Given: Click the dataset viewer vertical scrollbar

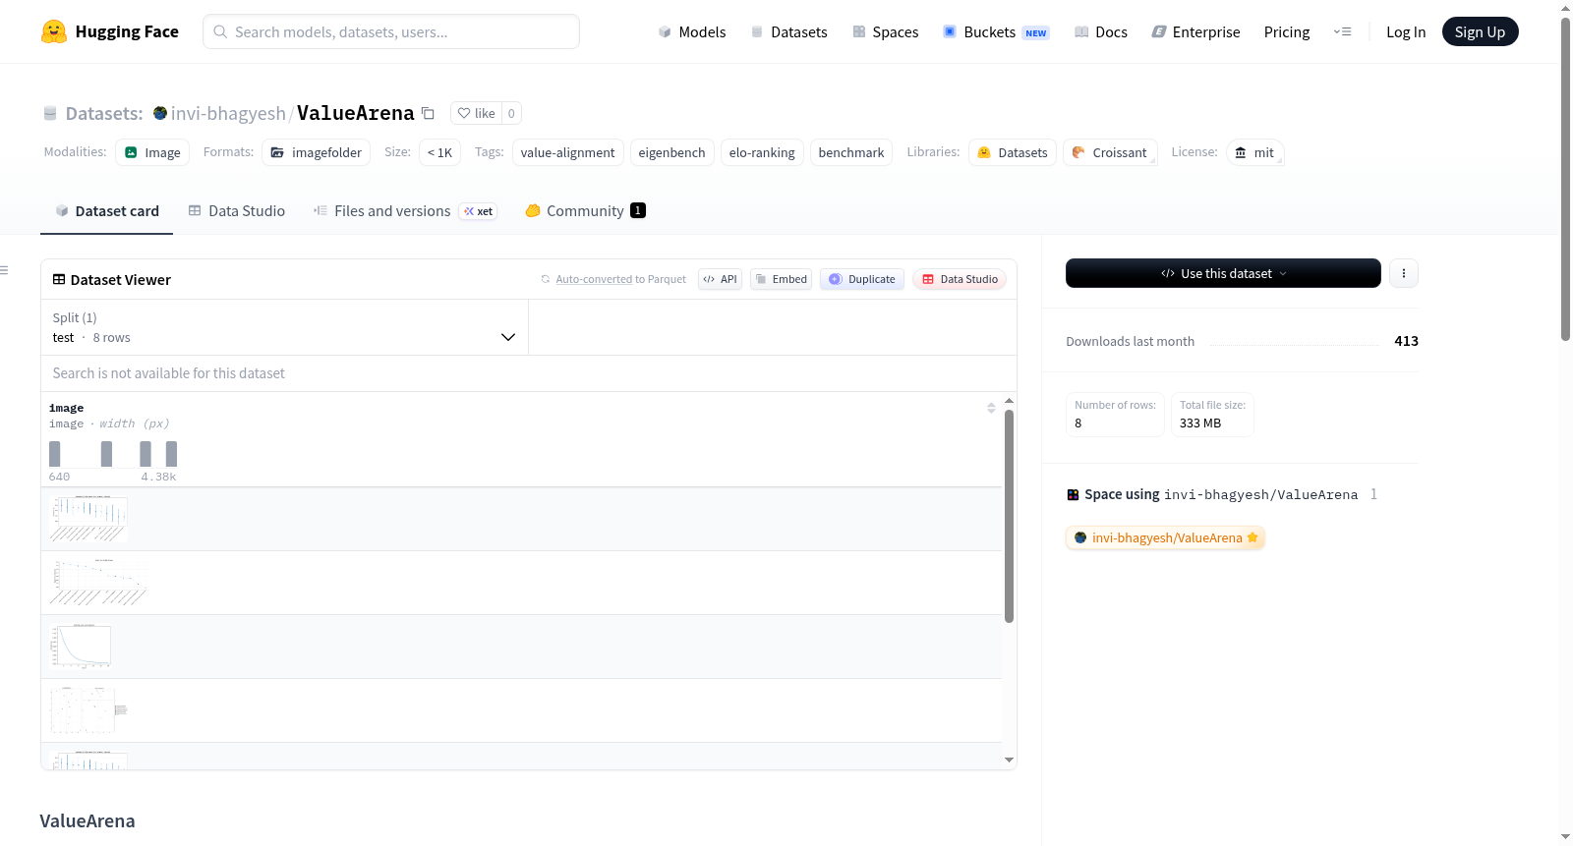Looking at the screenshot, I should [x=1009, y=516].
